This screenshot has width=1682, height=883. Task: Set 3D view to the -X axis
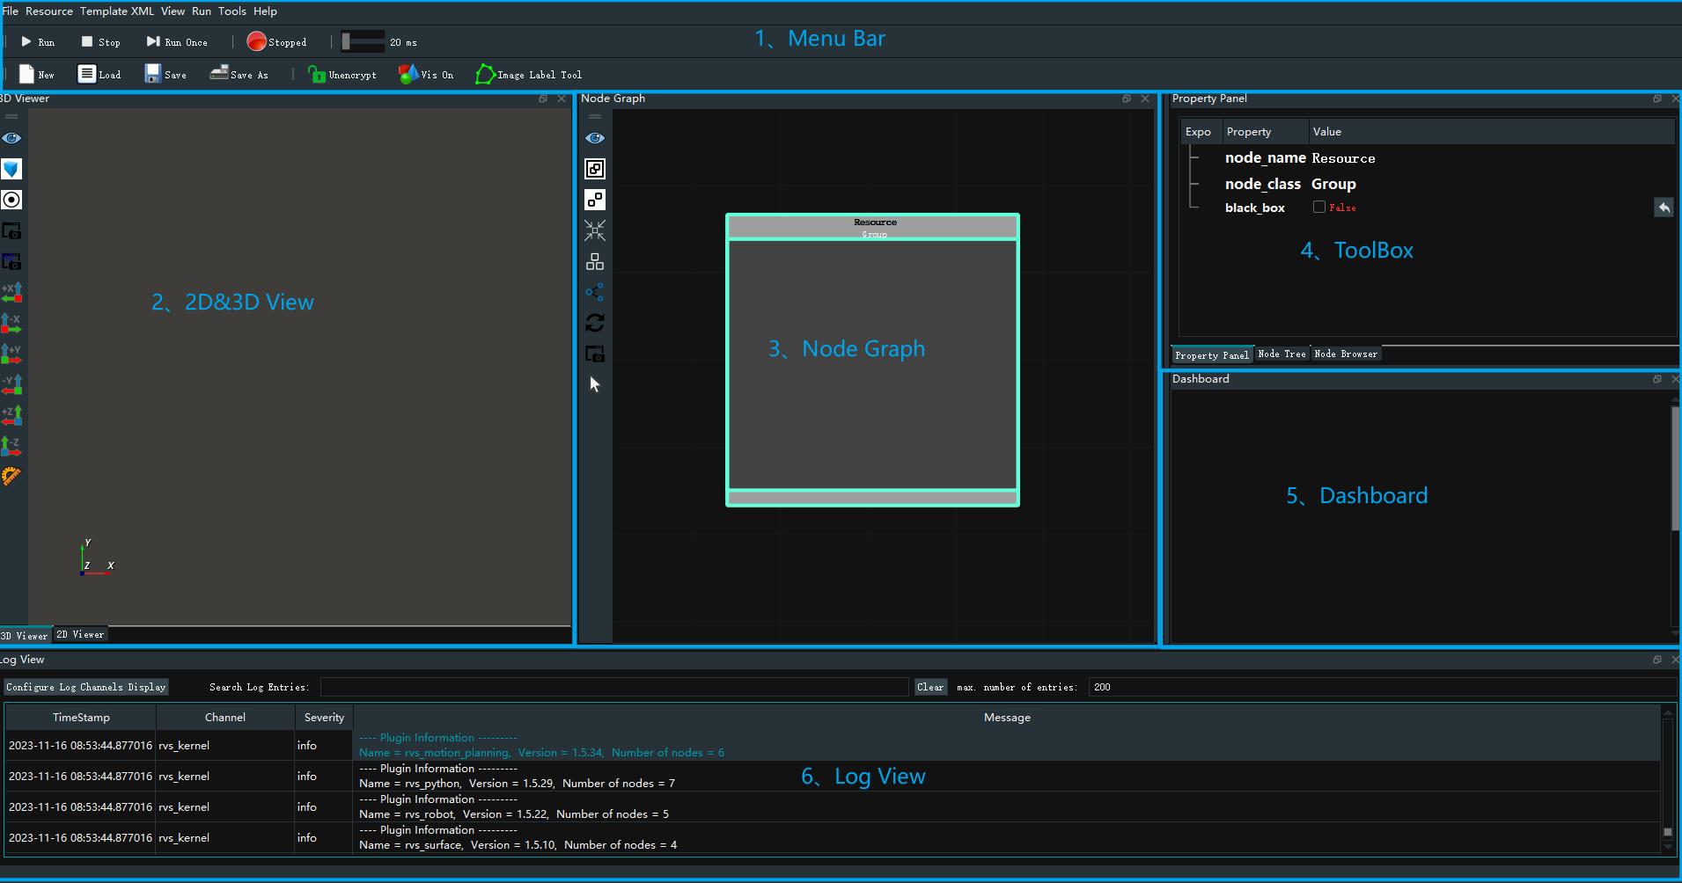pyautogui.click(x=11, y=323)
